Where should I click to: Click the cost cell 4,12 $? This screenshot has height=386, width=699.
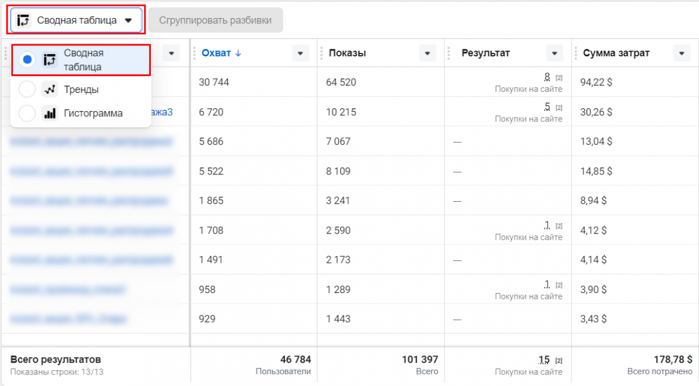[594, 230]
